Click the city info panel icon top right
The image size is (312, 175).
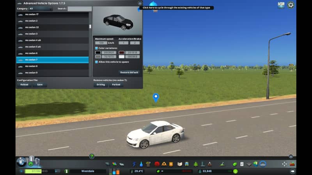pyautogui.click(x=281, y=5)
